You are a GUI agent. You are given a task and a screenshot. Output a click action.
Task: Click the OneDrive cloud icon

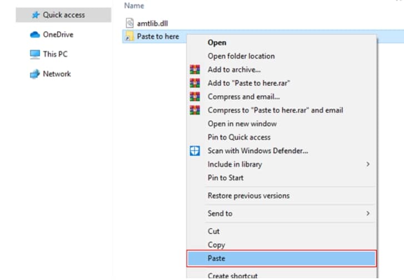click(34, 35)
